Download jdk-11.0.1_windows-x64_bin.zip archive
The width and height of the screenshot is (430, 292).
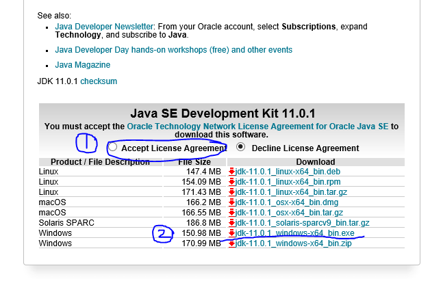294,243
